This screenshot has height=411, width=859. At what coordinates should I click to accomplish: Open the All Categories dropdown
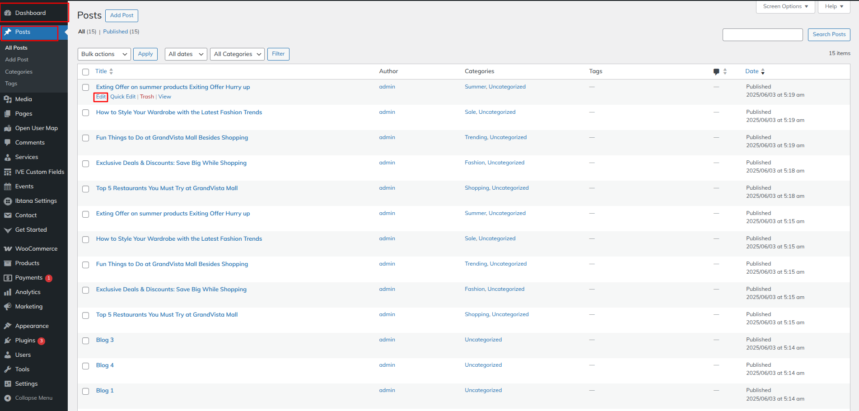[x=237, y=54]
